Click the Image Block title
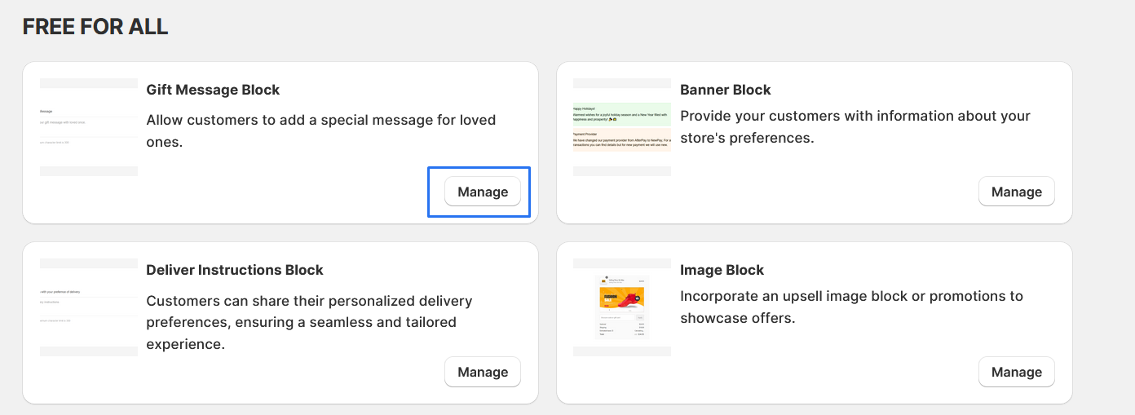 pos(722,270)
